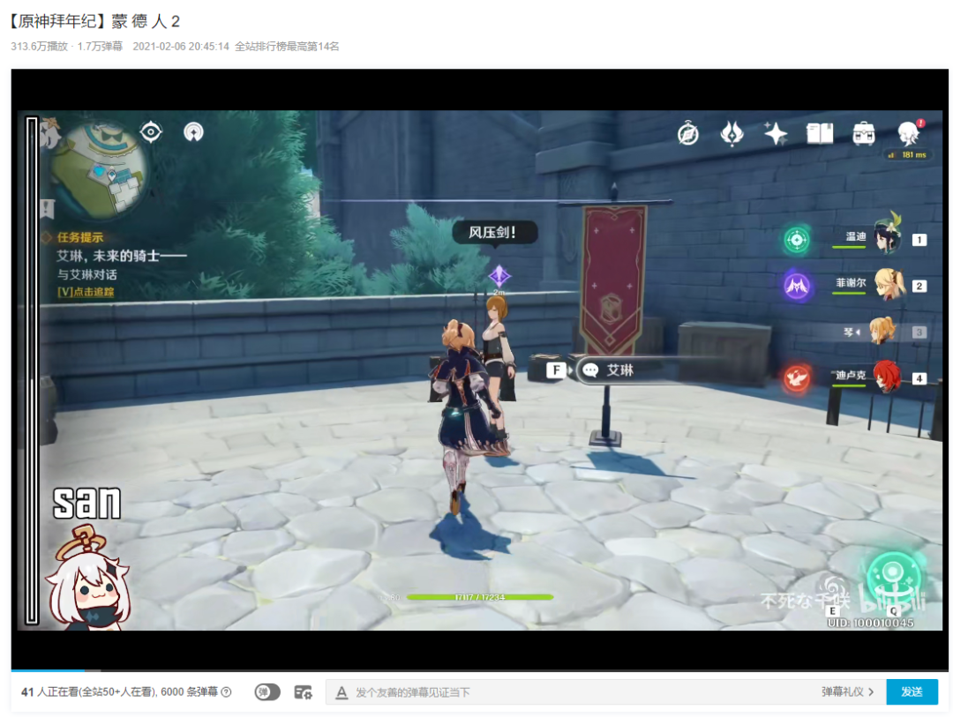Open the open-book handbook icon
The image size is (953, 717).
(819, 133)
